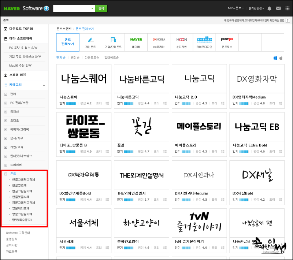Click 나눔스퀘어 popularity bar
This screenshot has height=260, width=293.
click(x=71, y=104)
